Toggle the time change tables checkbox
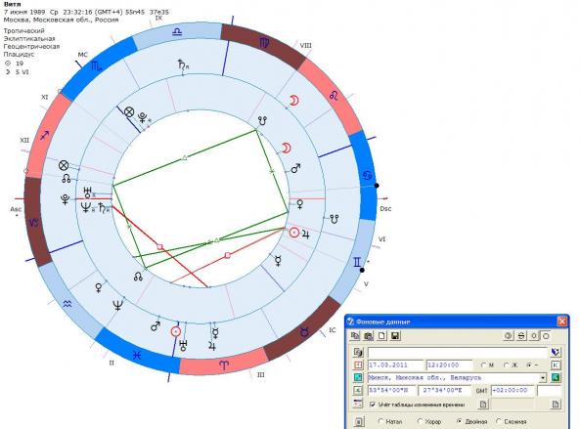Screen dimensions: 581x429 [373, 405]
